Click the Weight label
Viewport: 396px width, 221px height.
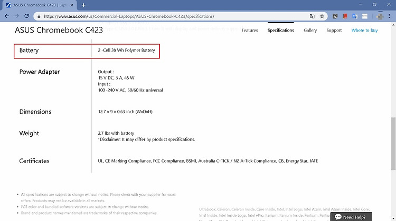point(29,134)
